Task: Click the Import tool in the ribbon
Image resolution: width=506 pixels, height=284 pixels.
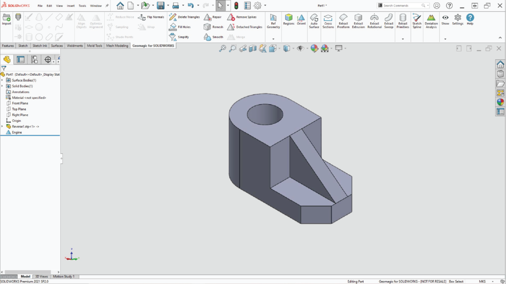Action: click(6, 19)
